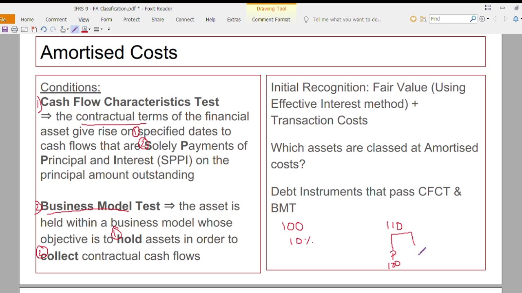The image size is (522, 293).
Task: Undo the last drawing action
Action: coord(44,29)
